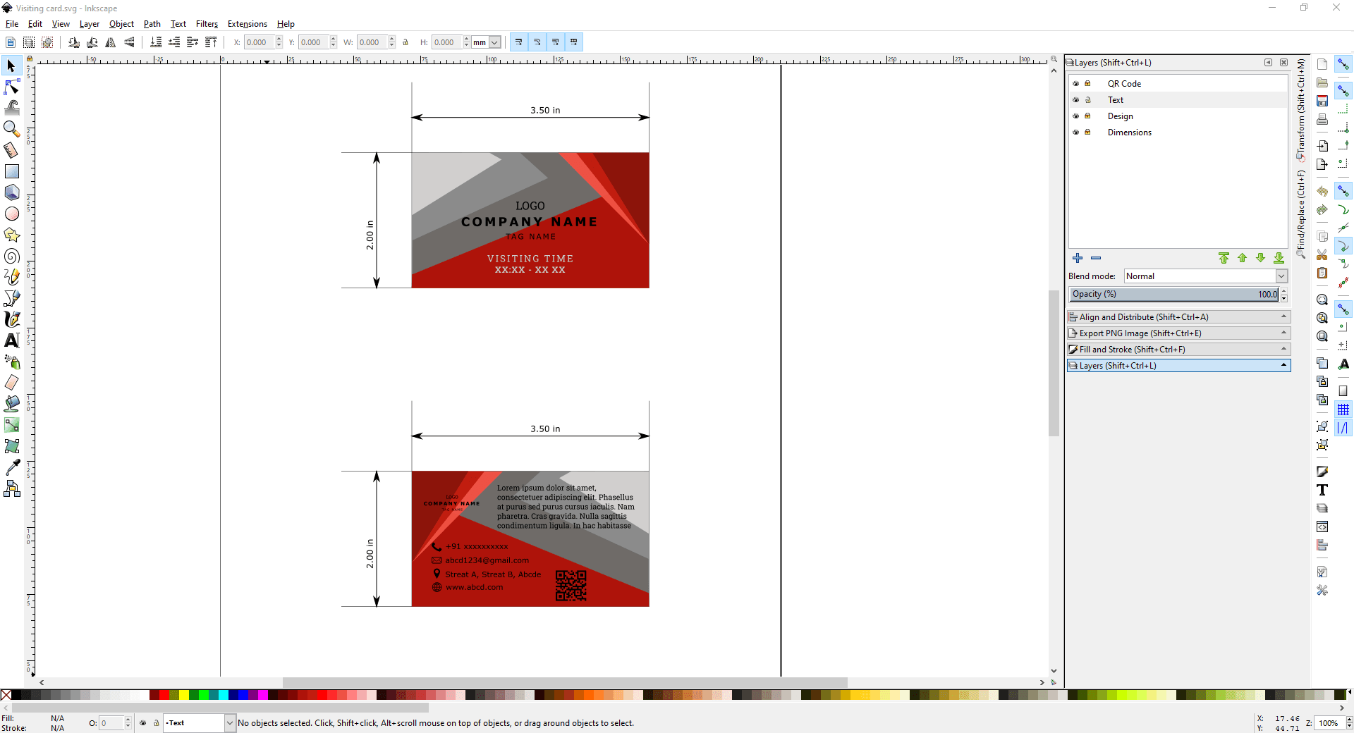1354x733 pixels.
Task: Open the Path menu
Action: tap(152, 23)
